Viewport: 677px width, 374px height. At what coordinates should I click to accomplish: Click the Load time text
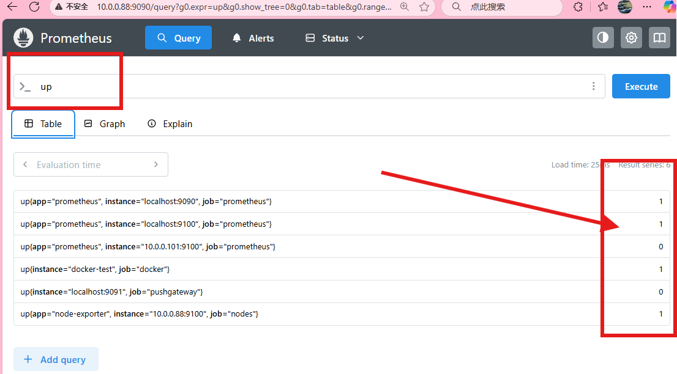click(x=580, y=164)
